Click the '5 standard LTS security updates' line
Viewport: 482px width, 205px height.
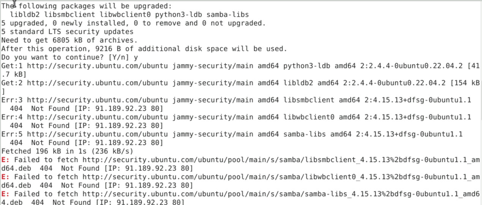pyautogui.click(x=67, y=32)
